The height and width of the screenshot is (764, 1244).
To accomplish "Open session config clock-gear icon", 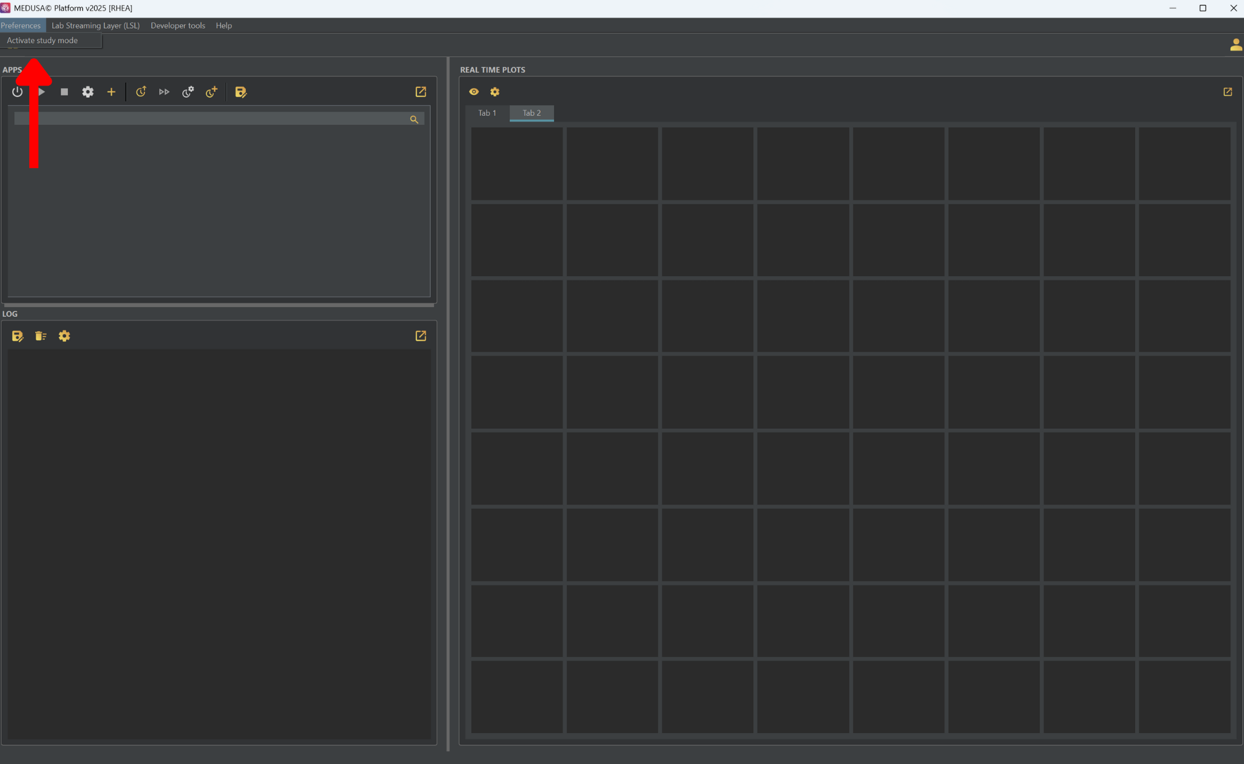I will 188,92.
